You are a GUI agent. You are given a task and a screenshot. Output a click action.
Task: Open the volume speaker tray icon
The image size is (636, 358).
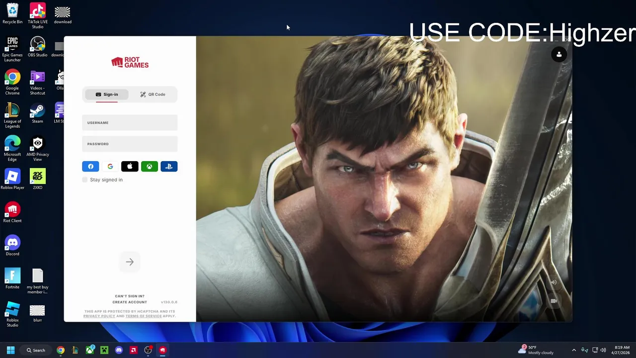603,350
